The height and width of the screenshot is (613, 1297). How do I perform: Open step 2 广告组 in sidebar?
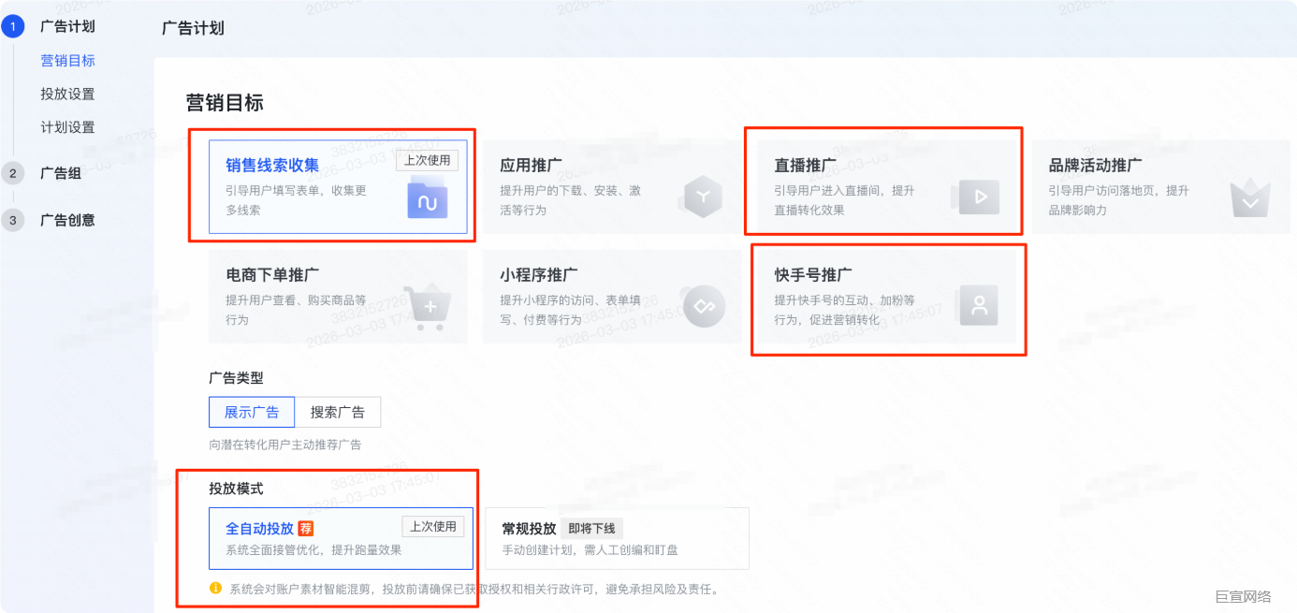61,173
